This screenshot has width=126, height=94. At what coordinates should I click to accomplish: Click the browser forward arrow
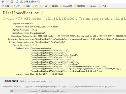(7, 2)
